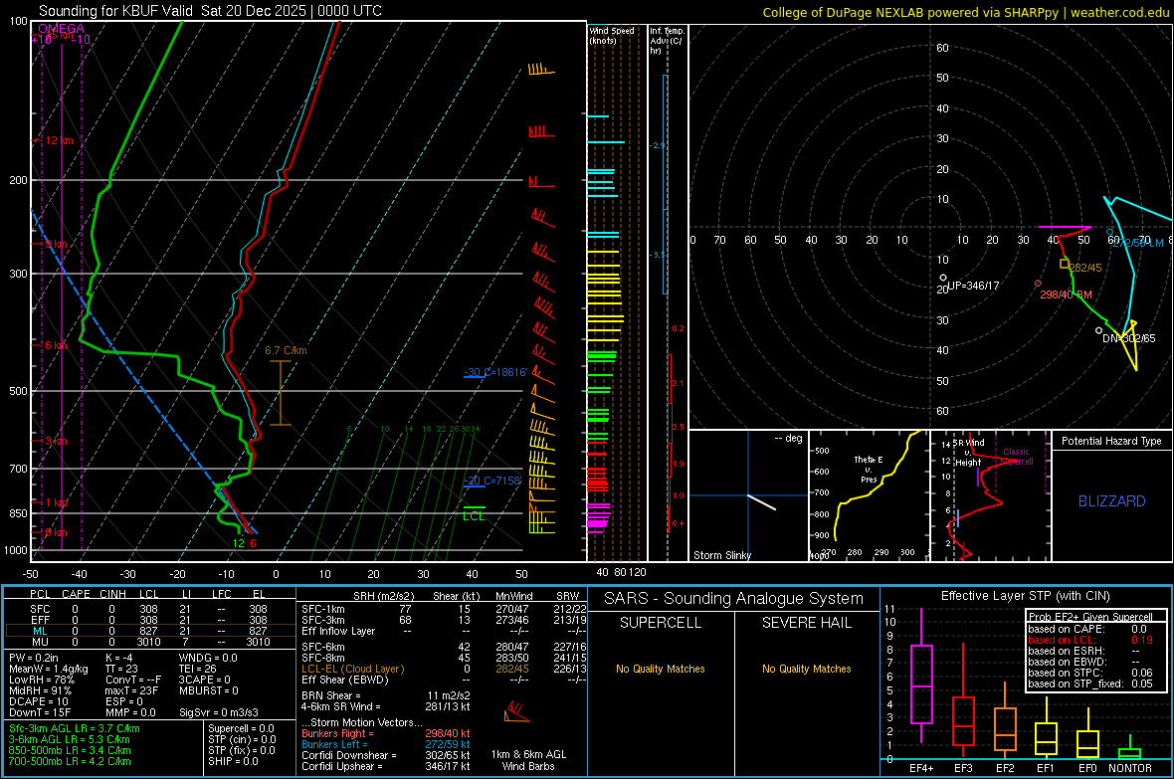Click the MeanW = 1.4g/kg value
The height and width of the screenshot is (779, 1174).
(49, 669)
